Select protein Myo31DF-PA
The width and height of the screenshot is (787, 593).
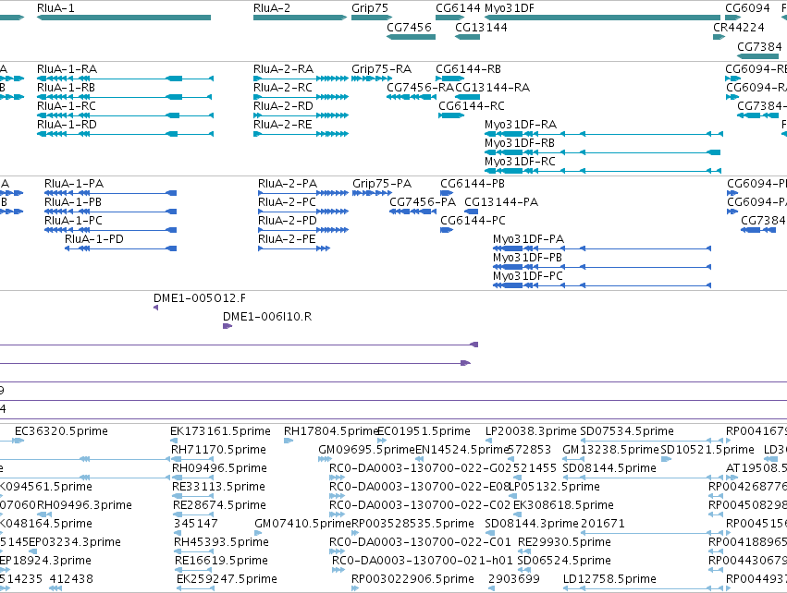coord(528,239)
